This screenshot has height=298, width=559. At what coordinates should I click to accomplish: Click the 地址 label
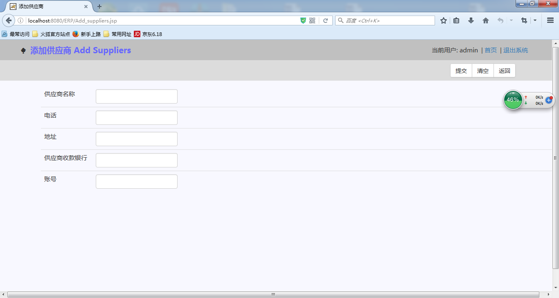[50, 137]
